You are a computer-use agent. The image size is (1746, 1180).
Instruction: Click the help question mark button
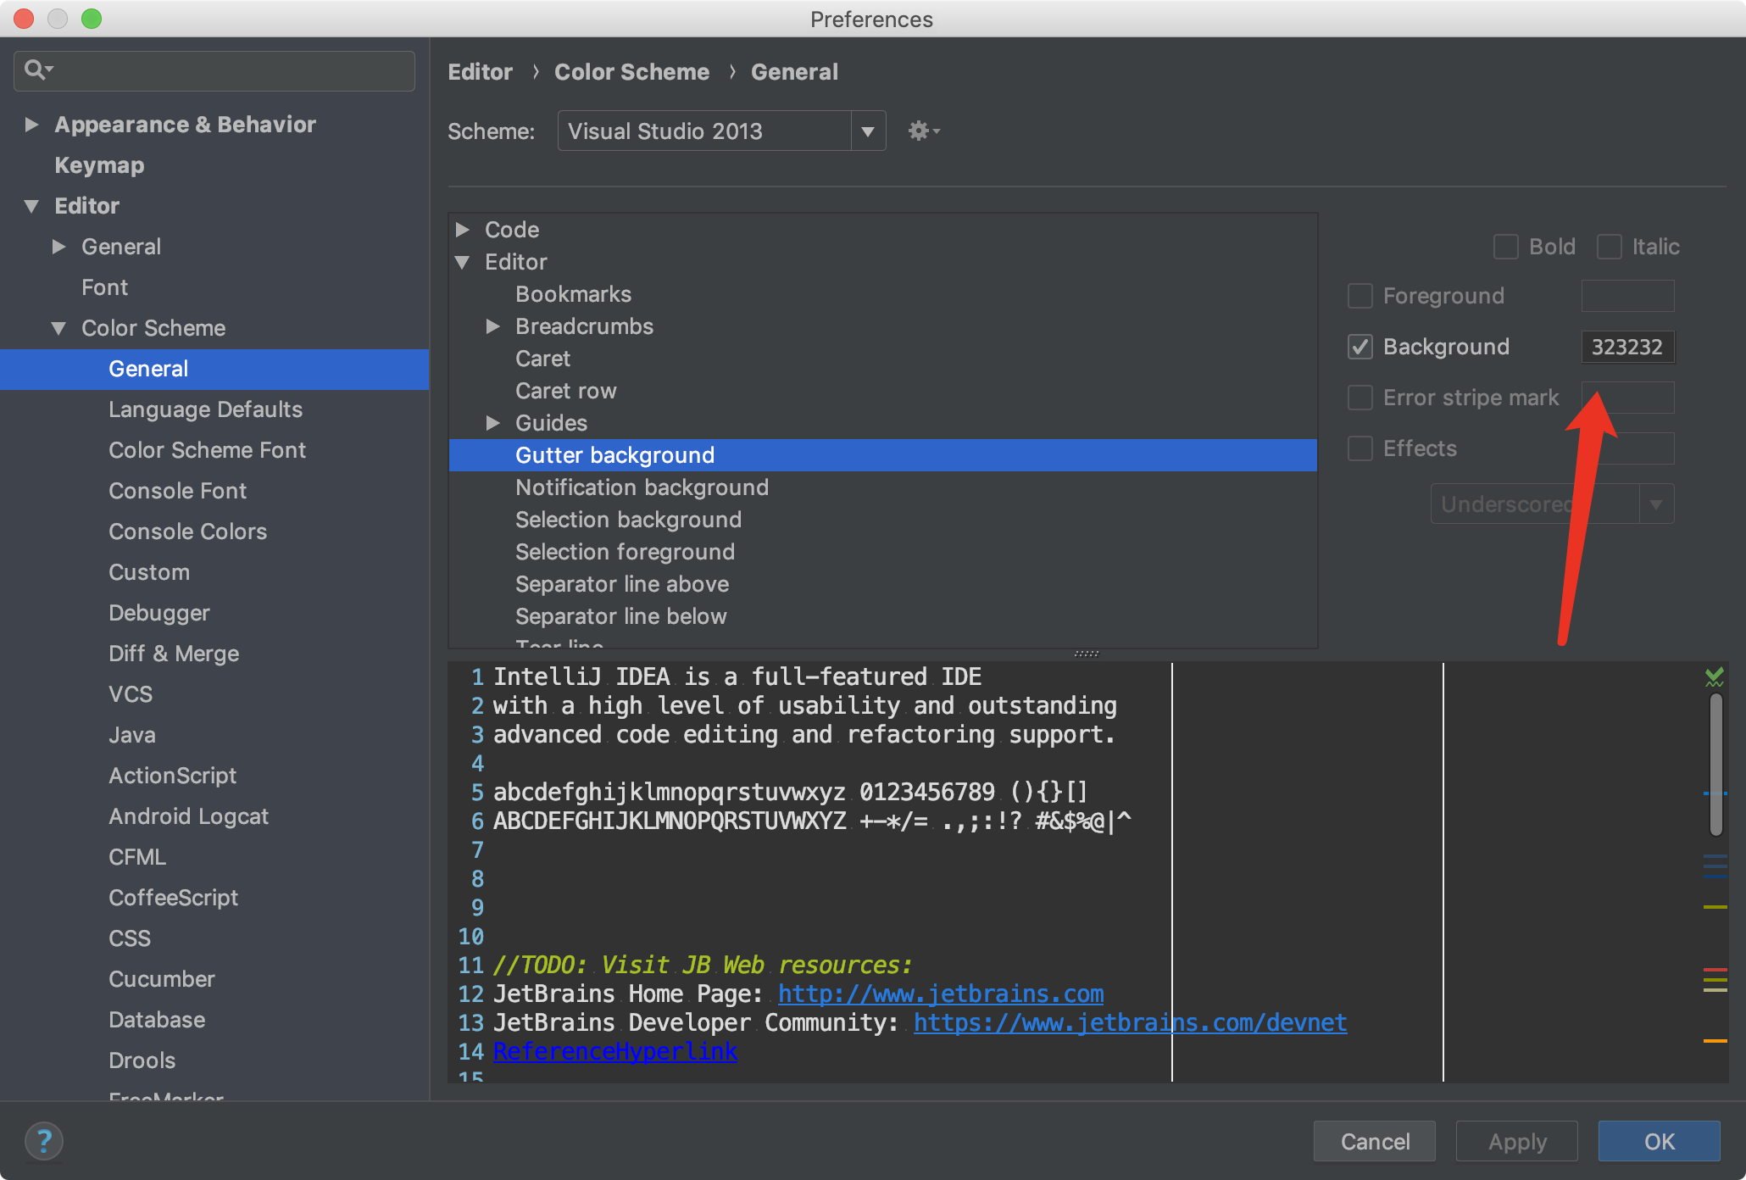click(44, 1140)
